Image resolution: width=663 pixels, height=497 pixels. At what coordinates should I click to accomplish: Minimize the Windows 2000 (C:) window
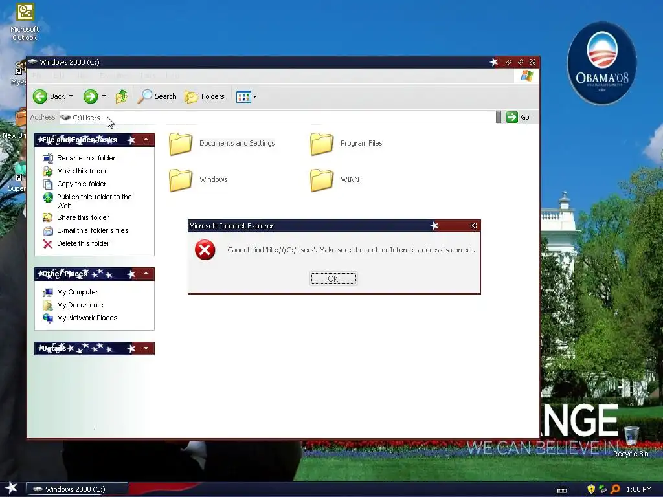pos(509,62)
